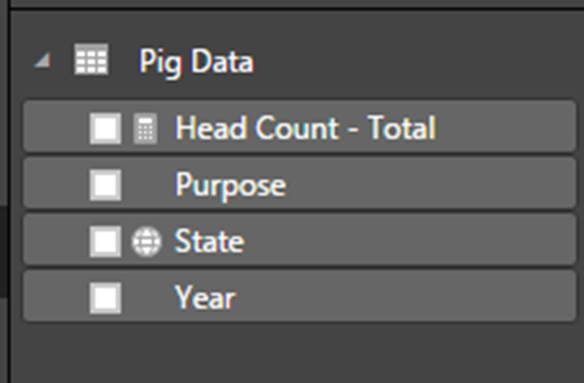Collapse the Pig Data table tree
584x383 pixels.
click(42, 60)
